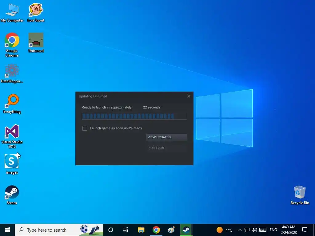Open the Paint palette app in taskbar
This screenshot has width=315, height=236.
(171, 230)
